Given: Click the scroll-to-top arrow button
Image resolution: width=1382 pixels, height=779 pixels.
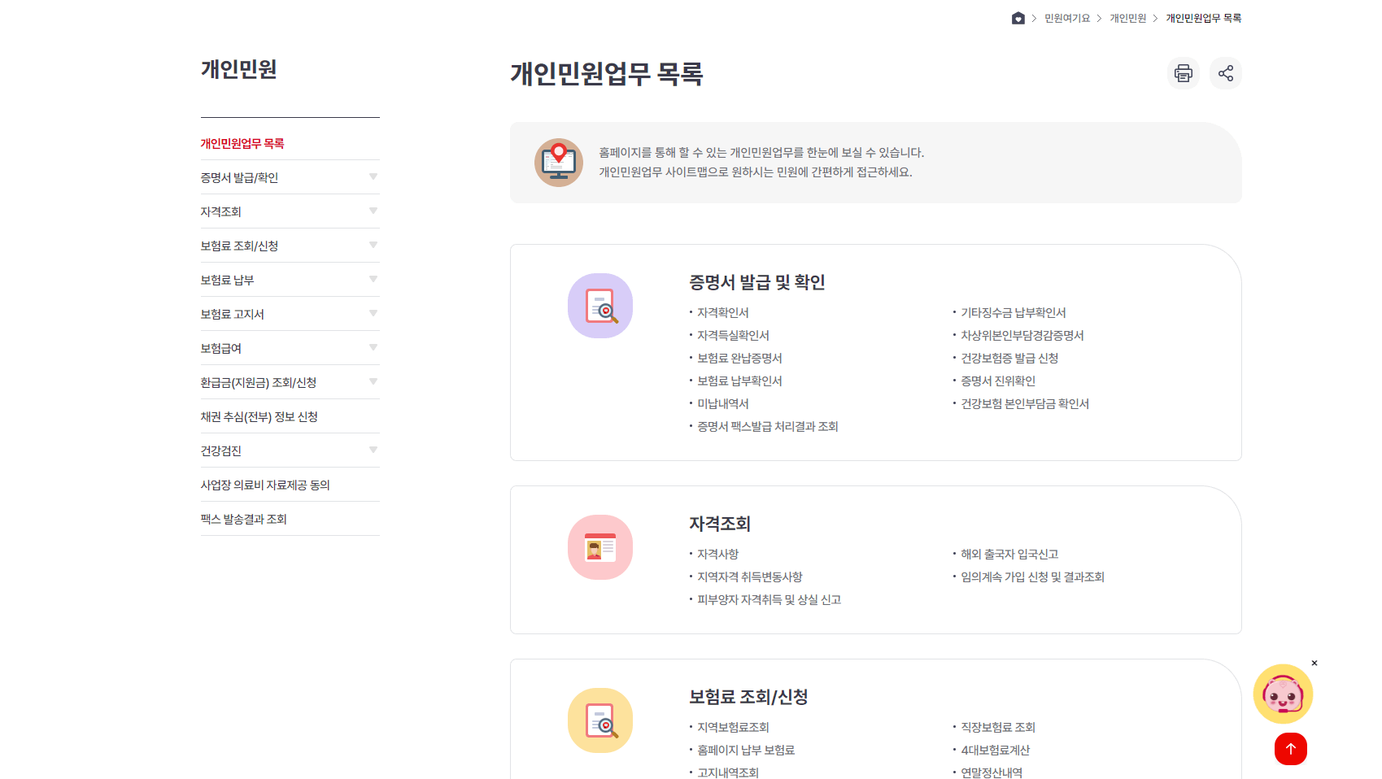Looking at the screenshot, I should coord(1291,749).
